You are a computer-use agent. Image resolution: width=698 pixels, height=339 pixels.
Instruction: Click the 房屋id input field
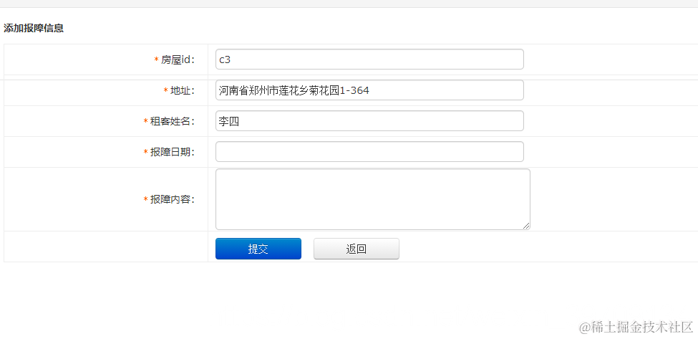coord(369,59)
